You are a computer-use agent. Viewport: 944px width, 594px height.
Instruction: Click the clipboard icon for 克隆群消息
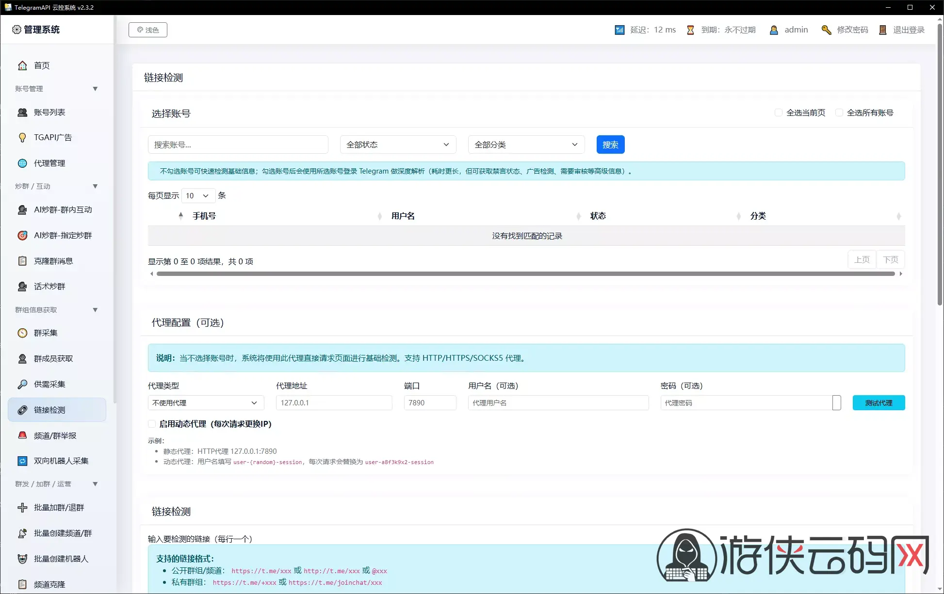coord(22,261)
